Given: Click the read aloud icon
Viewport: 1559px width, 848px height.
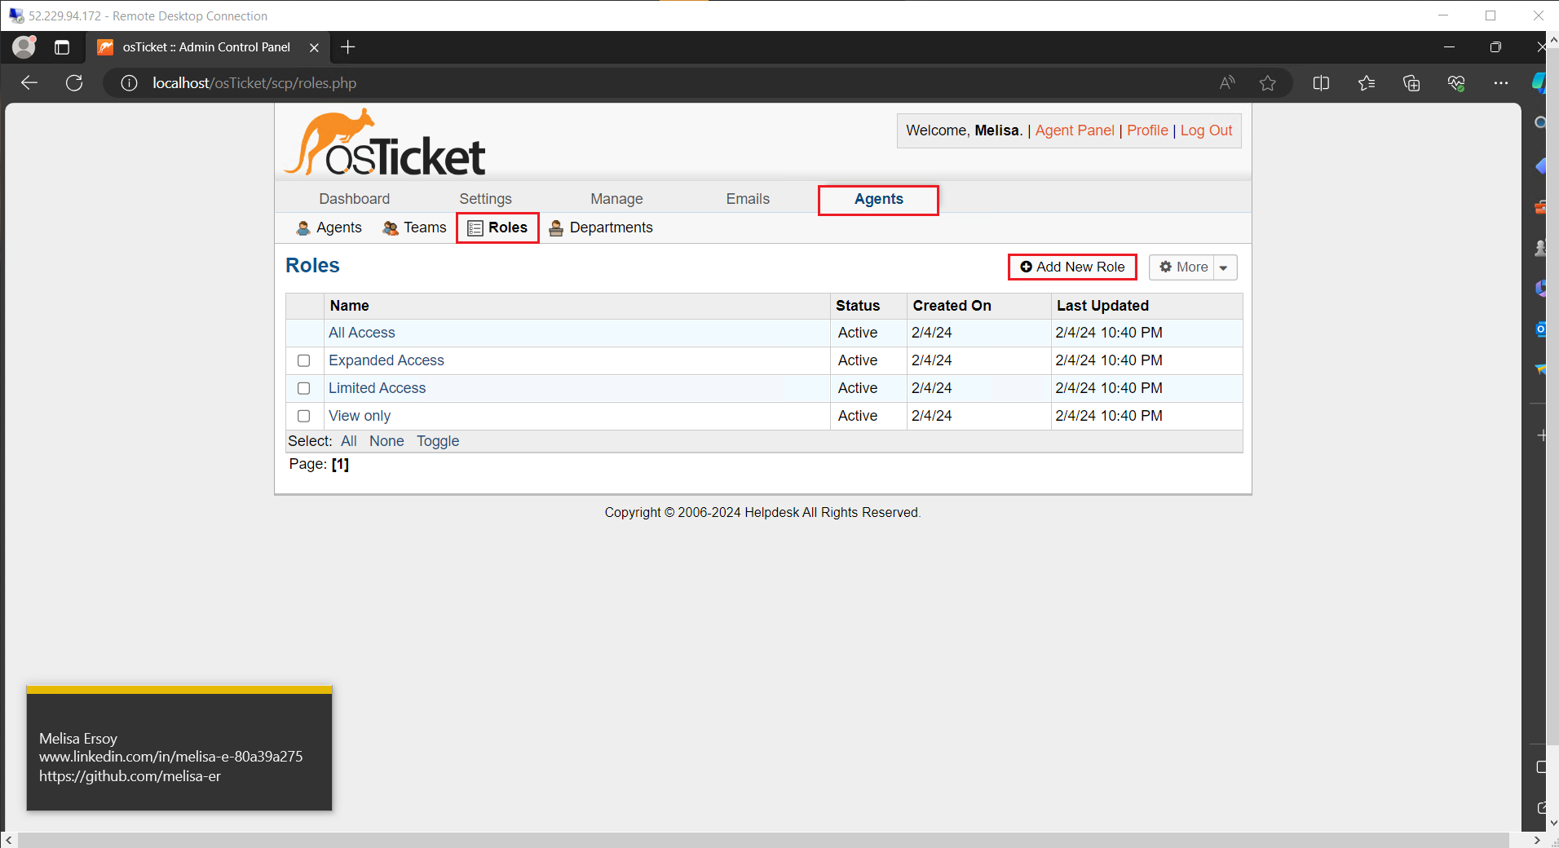Looking at the screenshot, I should click(1227, 82).
